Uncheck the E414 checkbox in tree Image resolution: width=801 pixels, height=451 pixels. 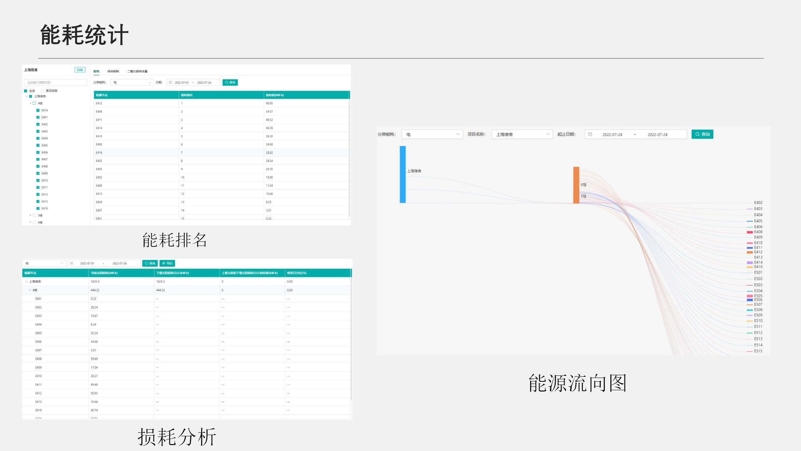pyautogui.click(x=38, y=110)
